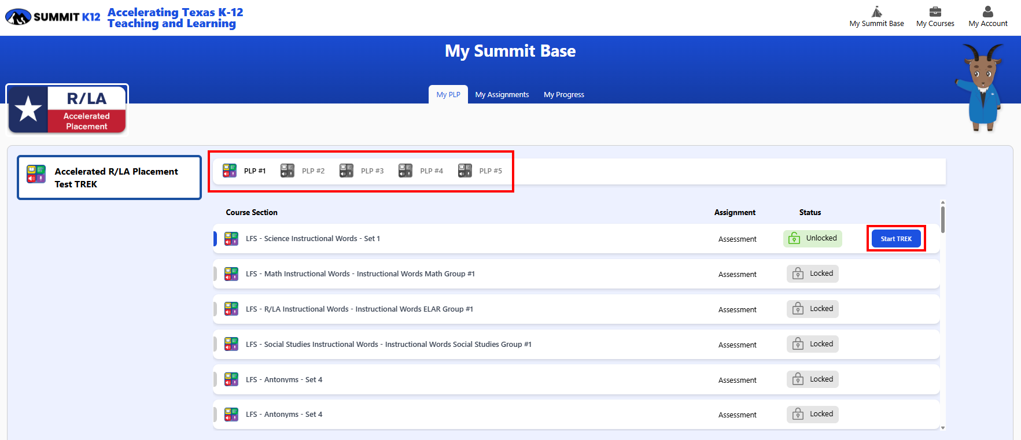Open the My PLP tab

tap(448, 94)
